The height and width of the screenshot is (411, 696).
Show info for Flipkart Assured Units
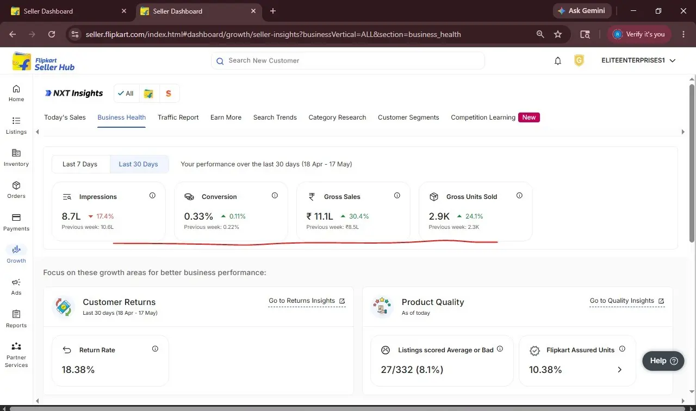pos(622,349)
